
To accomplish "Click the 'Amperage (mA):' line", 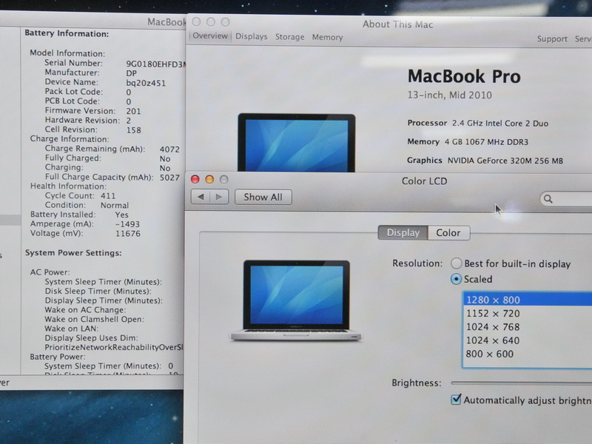I will 85,224.
